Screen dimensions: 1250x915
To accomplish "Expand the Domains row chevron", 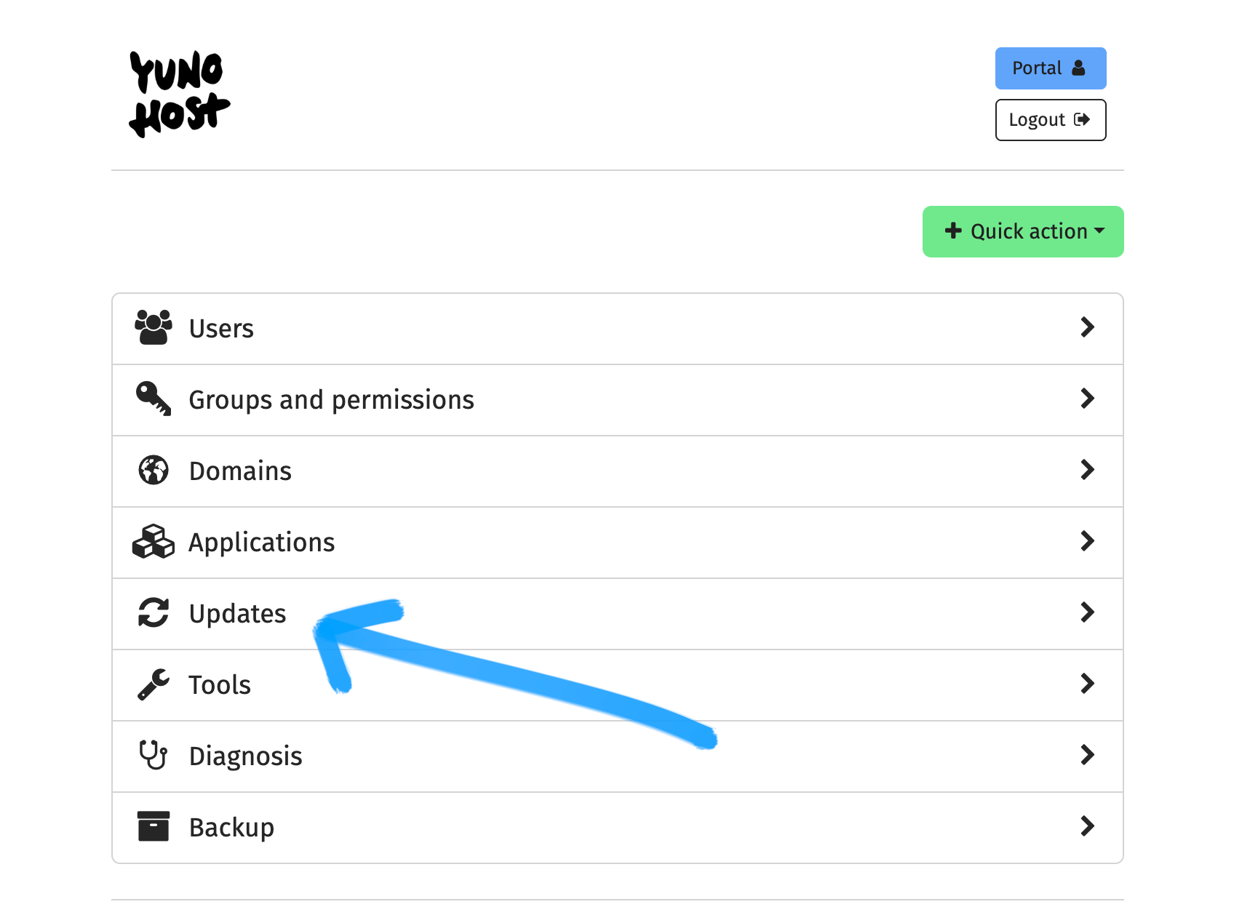I will click(x=1088, y=470).
